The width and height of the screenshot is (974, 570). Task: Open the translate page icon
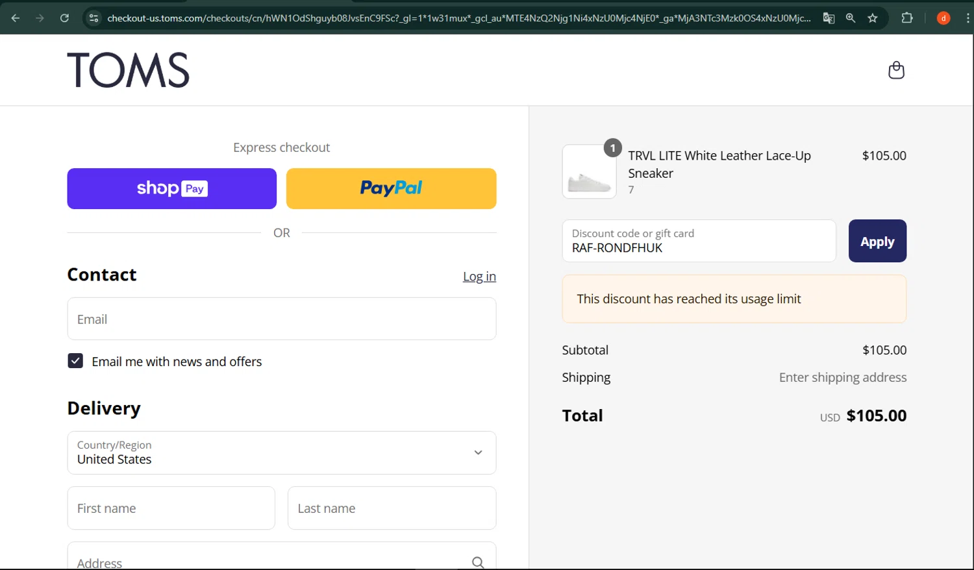(829, 18)
